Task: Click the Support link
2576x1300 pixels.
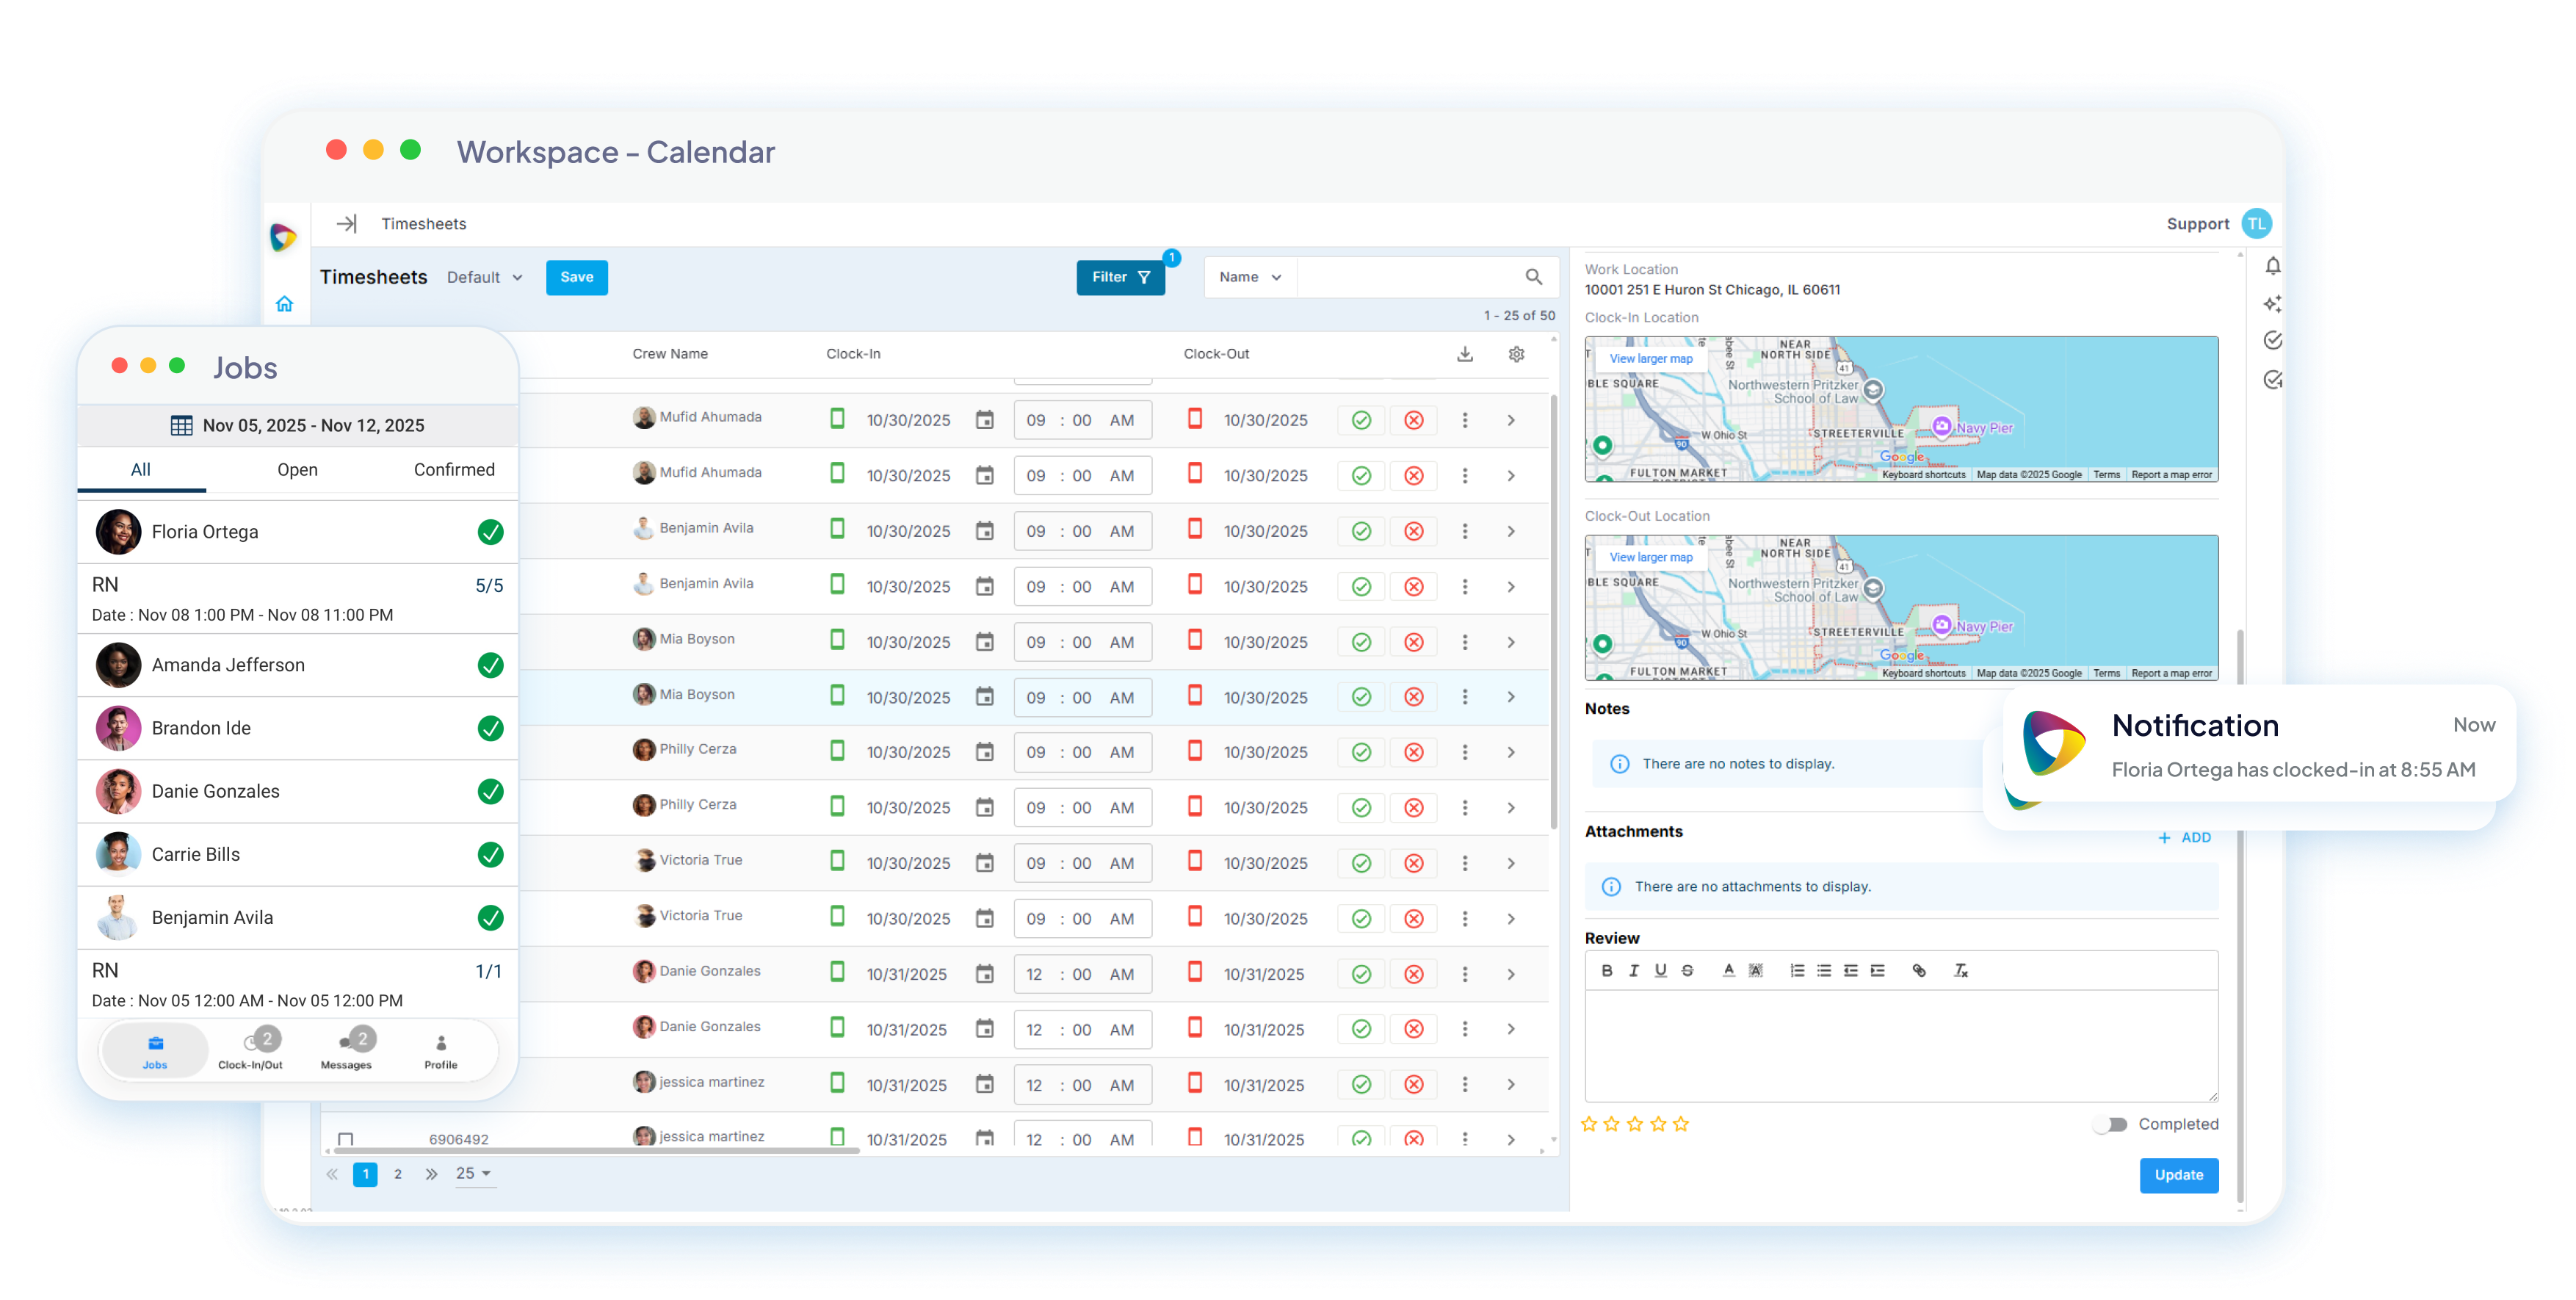Action: (x=2197, y=224)
